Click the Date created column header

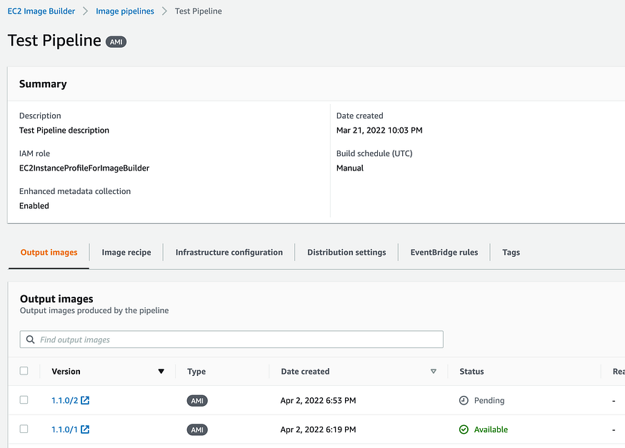(305, 371)
